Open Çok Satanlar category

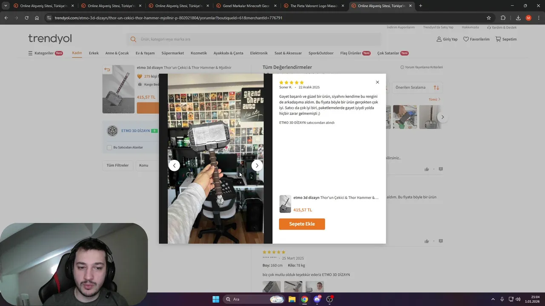tap(393, 53)
